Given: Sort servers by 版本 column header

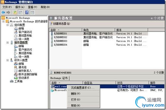Looking at the screenshot, I should (x=131, y=30).
